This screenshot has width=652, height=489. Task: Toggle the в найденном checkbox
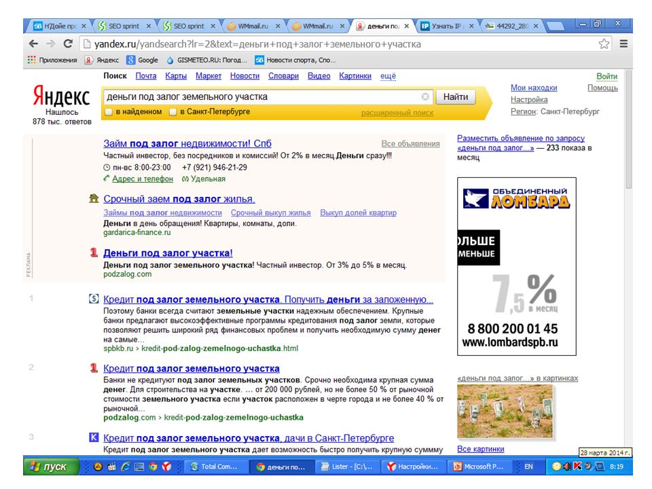click(x=109, y=112)
